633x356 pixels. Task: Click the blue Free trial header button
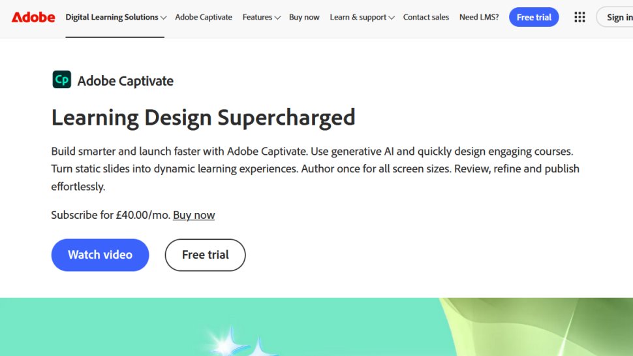coord(534,18)
